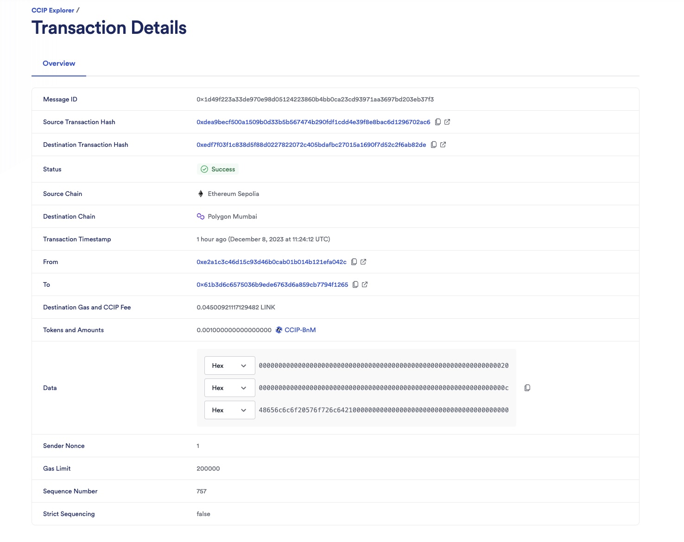
Task: Click the Source Chain label
Action: [x=63, y=194]
